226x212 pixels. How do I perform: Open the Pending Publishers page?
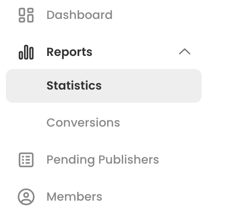(103, 160)
